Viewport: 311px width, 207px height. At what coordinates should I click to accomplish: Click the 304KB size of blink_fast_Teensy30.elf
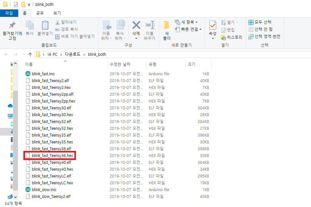(203, 108)
